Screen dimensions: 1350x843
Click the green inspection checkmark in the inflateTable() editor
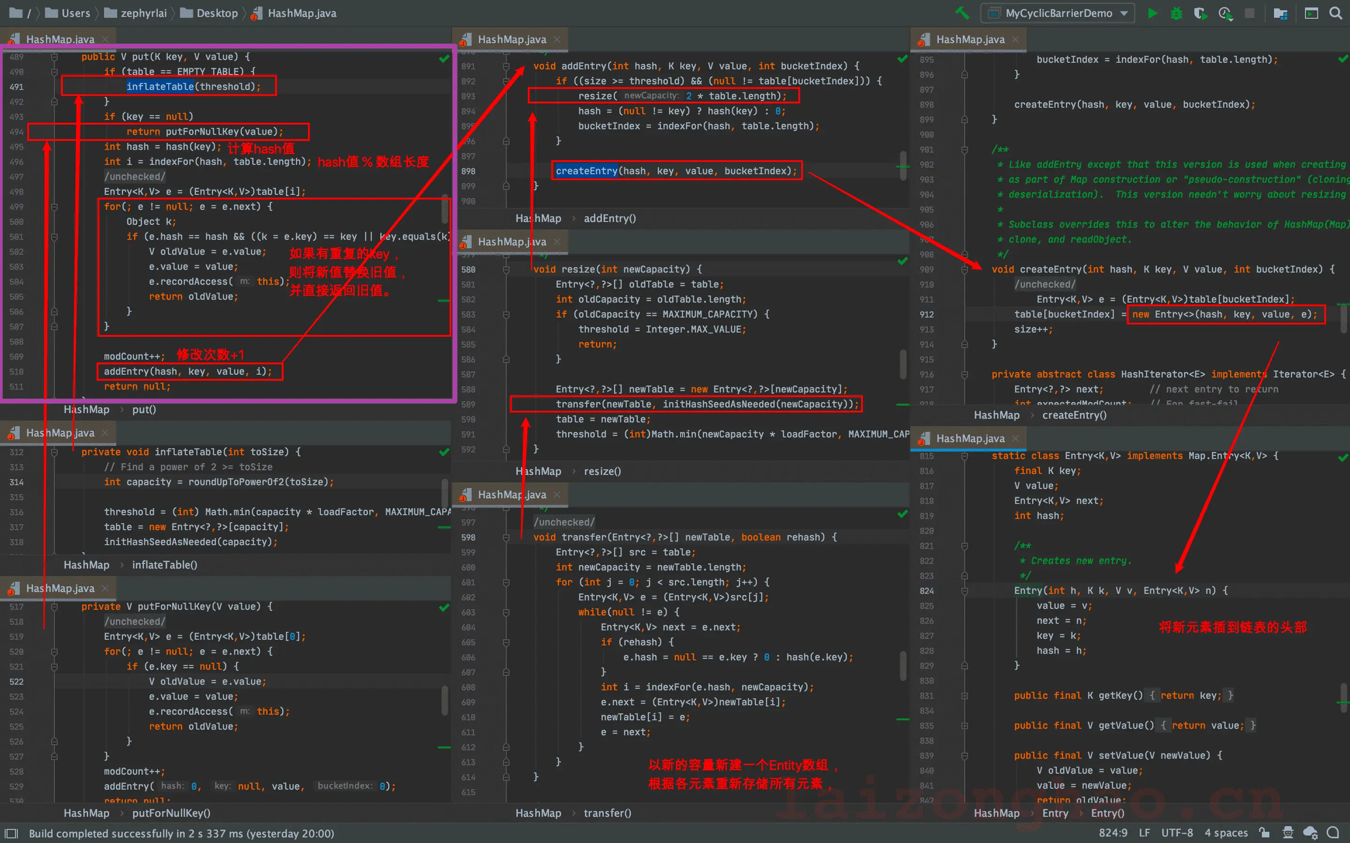[444, 452]
